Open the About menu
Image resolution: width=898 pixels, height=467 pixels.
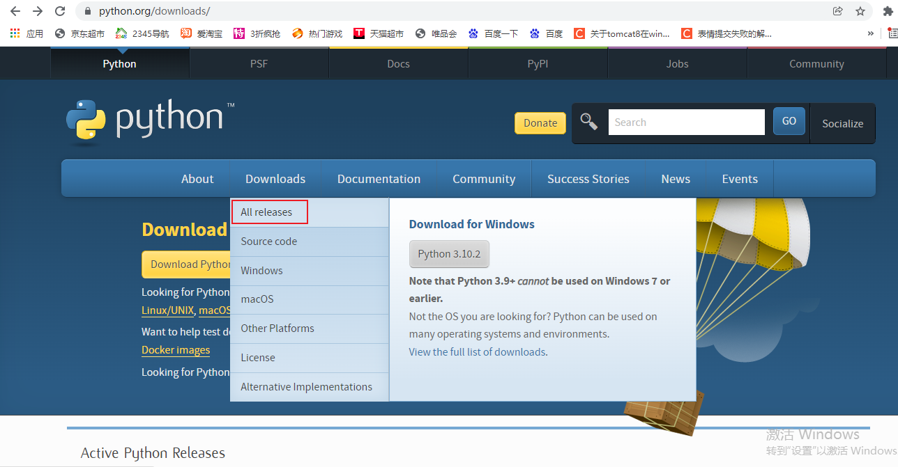tap(197, 179)
